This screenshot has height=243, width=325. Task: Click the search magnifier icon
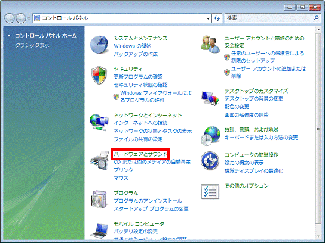coord(316,18)
